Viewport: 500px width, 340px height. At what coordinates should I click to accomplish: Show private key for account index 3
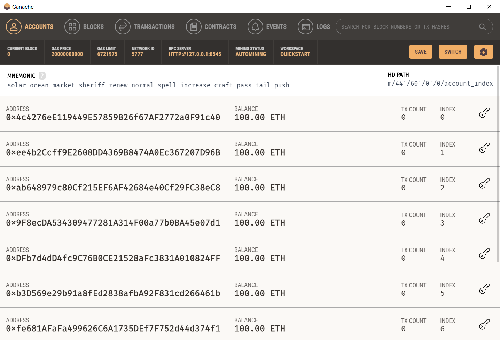484,219
